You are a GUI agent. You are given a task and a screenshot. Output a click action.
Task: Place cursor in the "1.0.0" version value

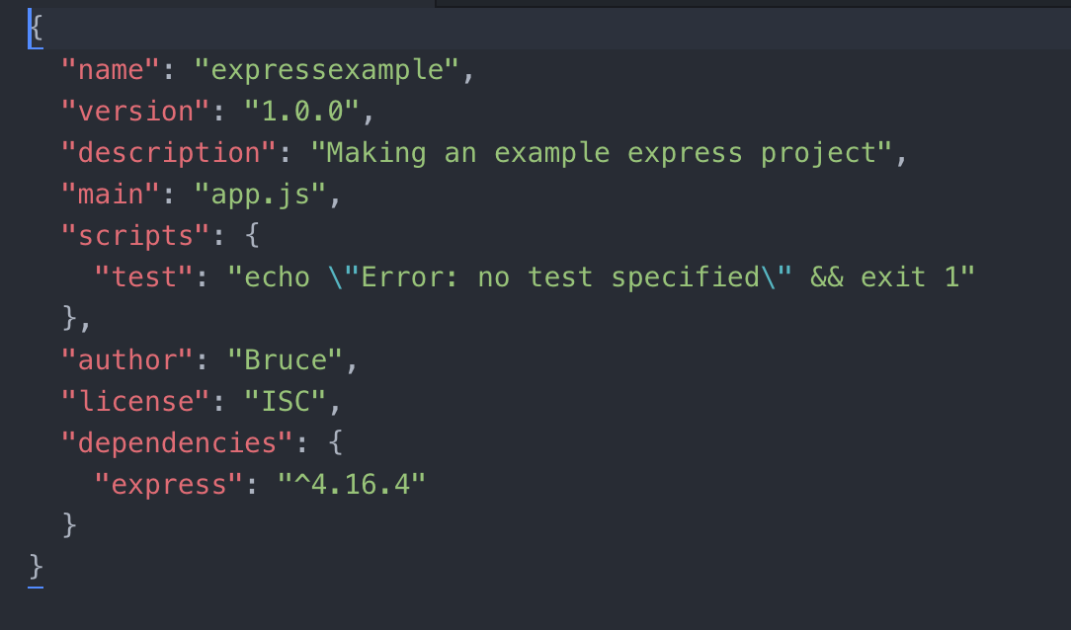click(x=302, y=112)
